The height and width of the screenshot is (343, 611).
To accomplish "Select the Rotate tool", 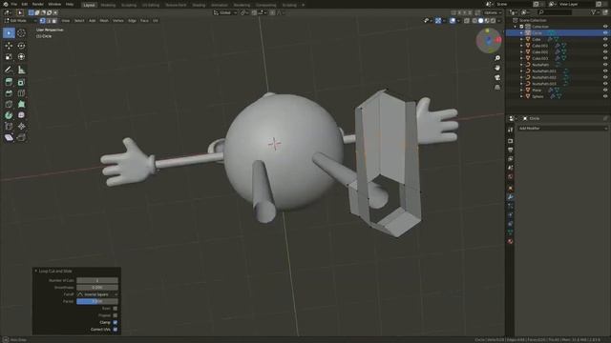I will tap(21, 46).
